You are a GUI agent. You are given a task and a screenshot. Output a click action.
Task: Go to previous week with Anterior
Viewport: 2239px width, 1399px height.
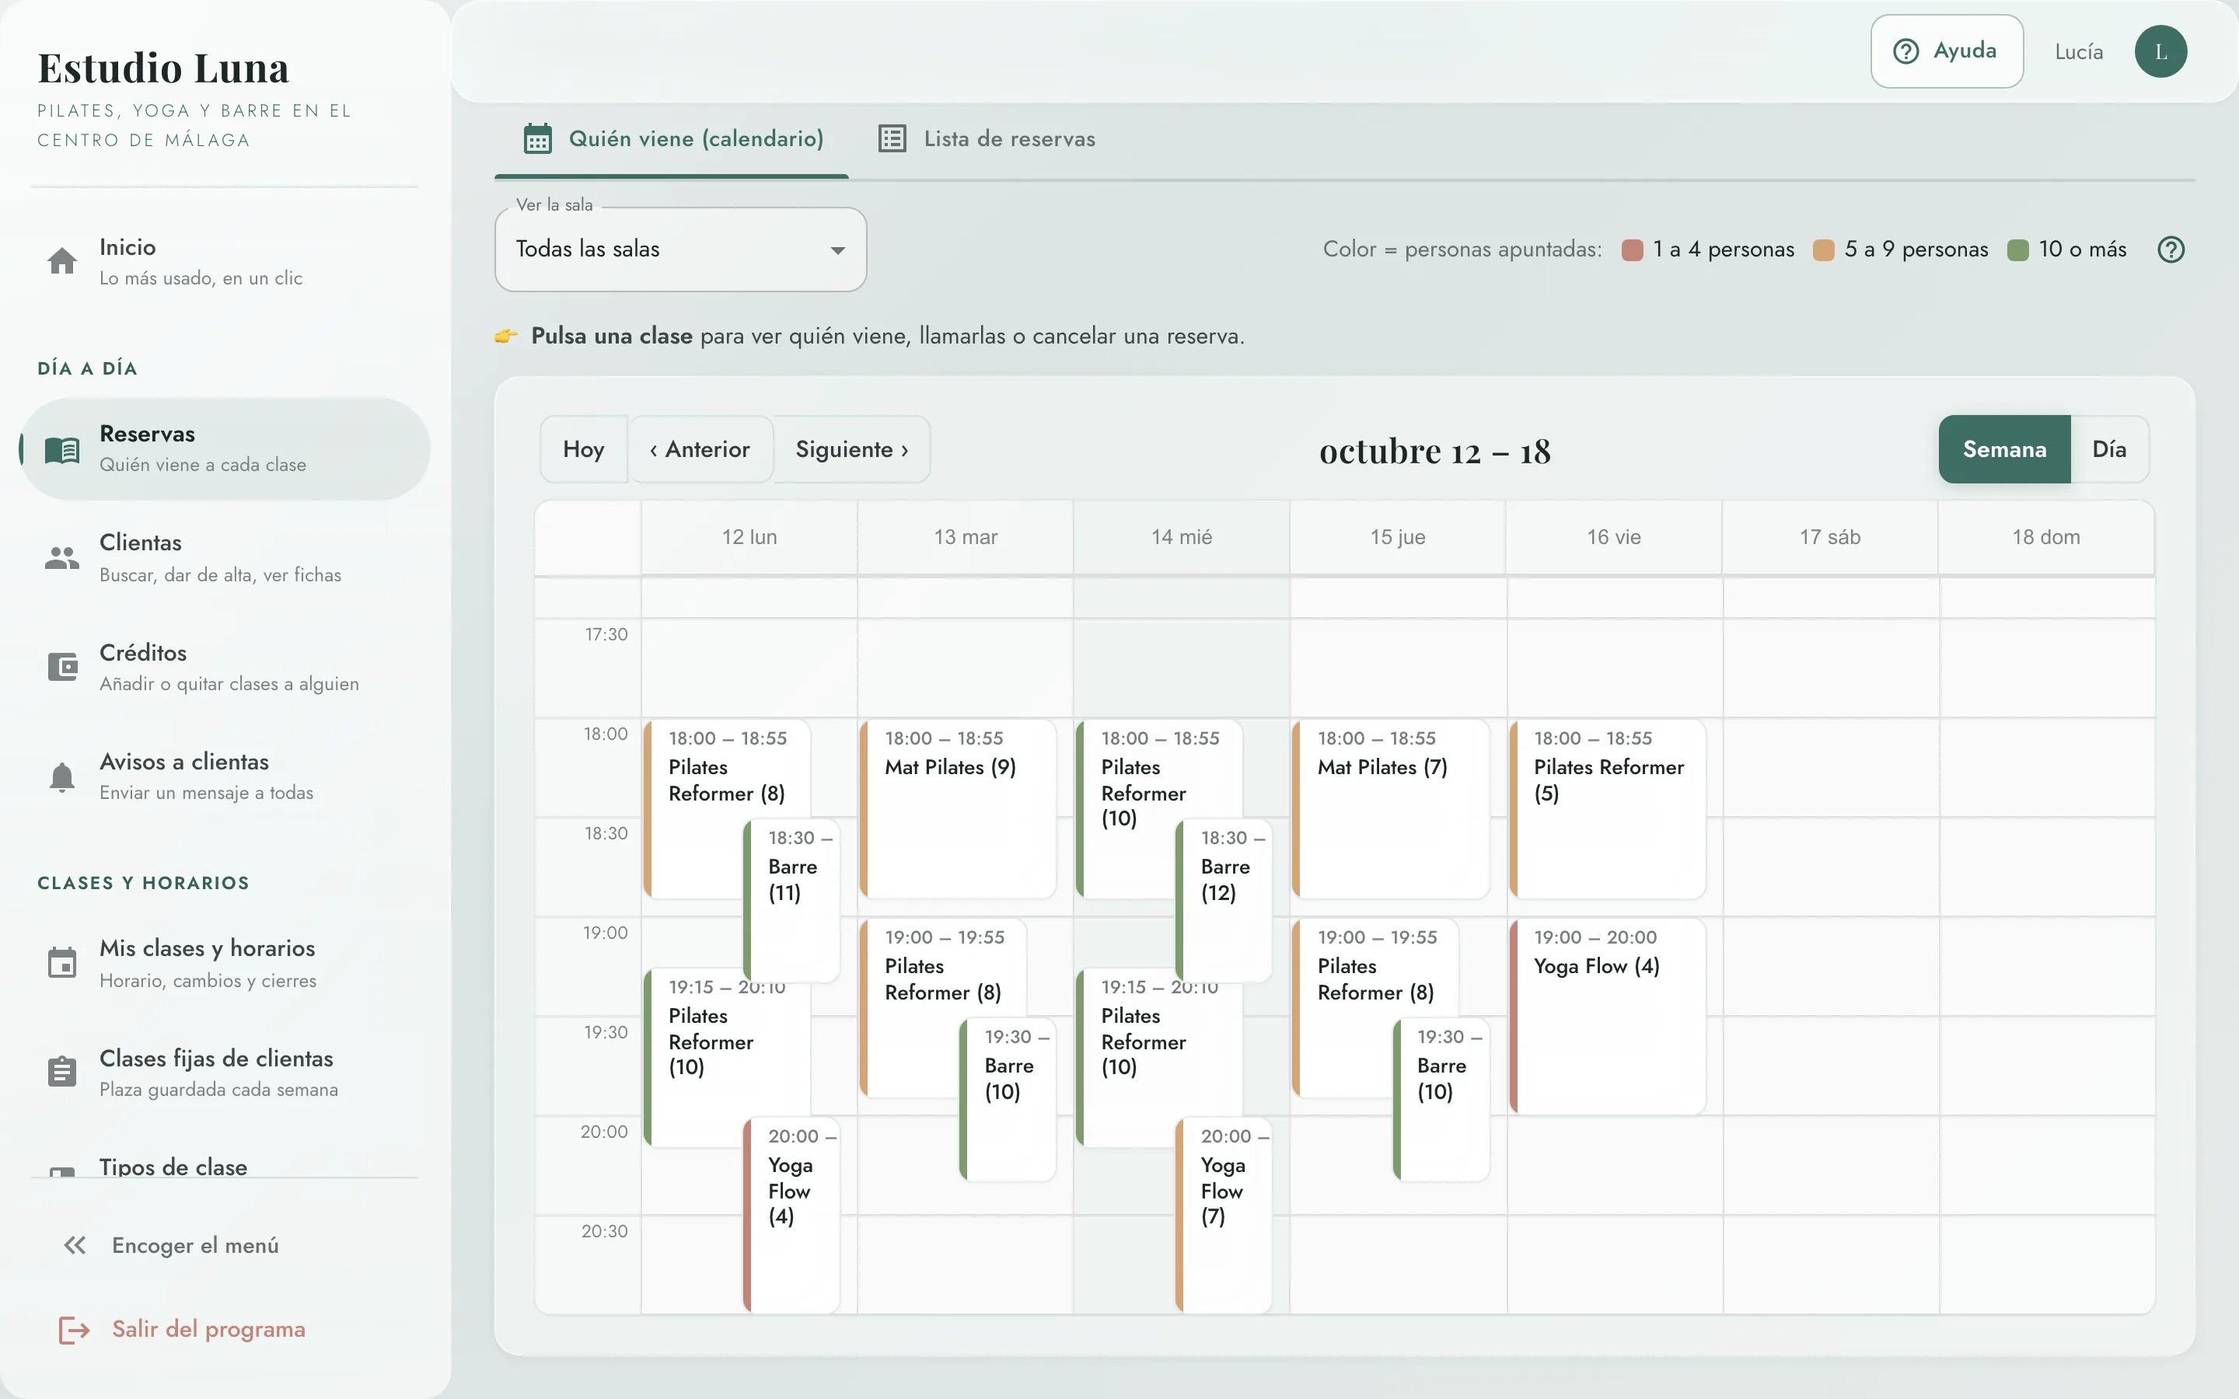700,450
